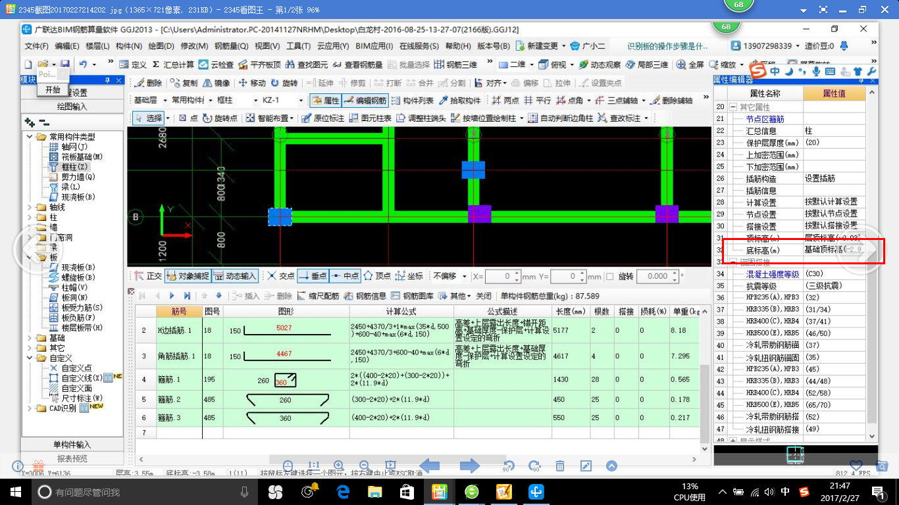Toggle 对象捕捉 object snap
The image size is (899, 505).
(x=187, y=276)
